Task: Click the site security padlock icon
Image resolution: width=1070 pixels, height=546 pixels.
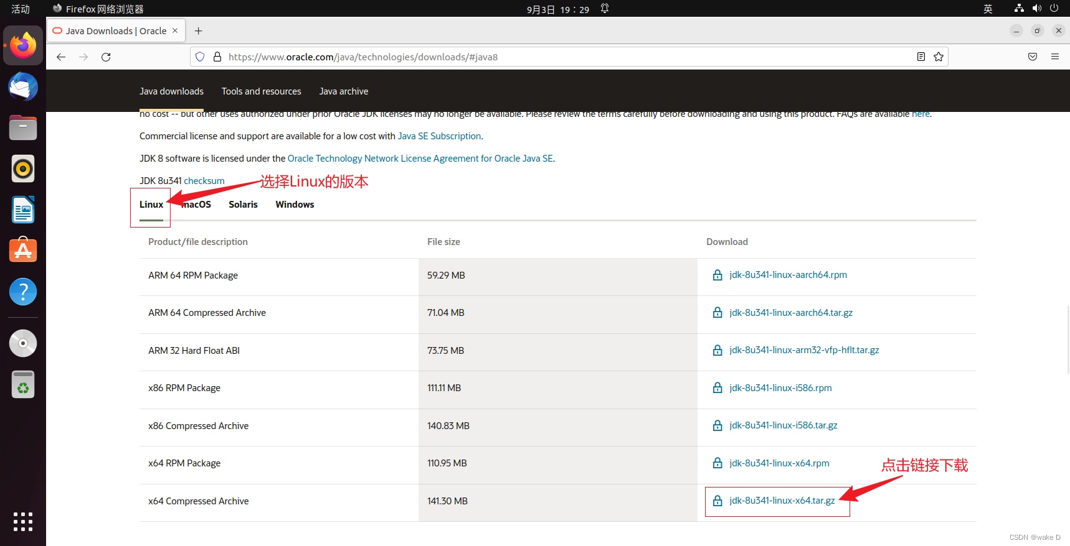Action: coord(217,57)
